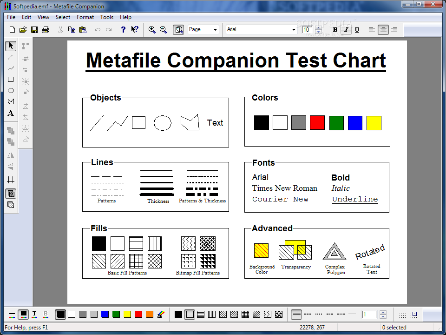Set text alignment to left

[372, 30]
